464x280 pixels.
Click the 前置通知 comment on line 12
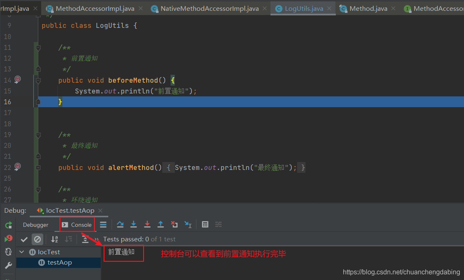tap(84, 59)
